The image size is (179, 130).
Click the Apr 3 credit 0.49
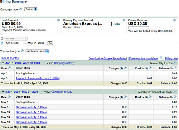tap(150, 78)
